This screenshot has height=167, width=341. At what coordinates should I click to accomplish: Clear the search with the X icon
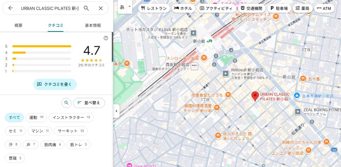tap(101, 8)
